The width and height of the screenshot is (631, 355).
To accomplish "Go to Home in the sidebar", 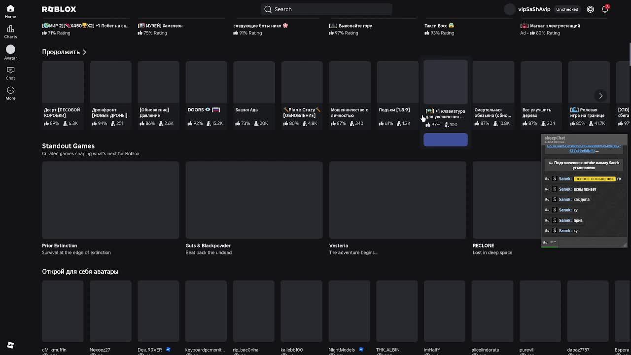I will (10, 12).
